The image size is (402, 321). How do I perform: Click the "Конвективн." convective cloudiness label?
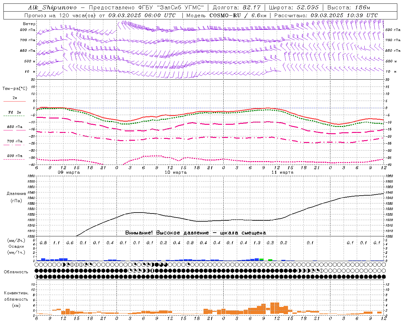tap(16, 293)
